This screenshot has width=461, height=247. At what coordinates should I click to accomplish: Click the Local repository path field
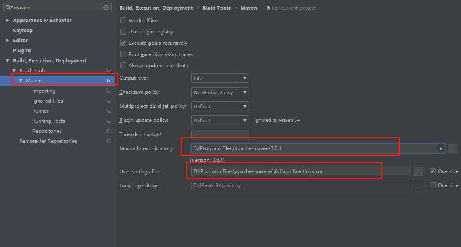click(x=301, y=185)
